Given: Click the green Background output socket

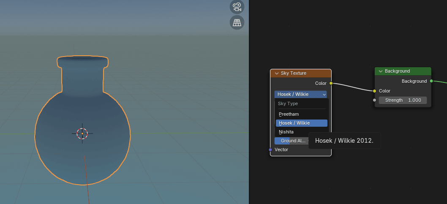Looking at the screenshot, I should pos(431,81).
